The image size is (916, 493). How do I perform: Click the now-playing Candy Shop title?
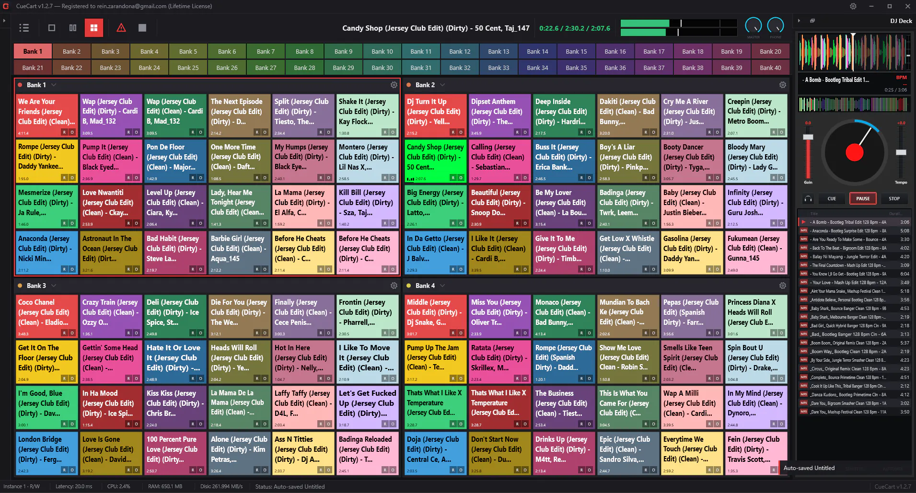[x=436, y=28]
